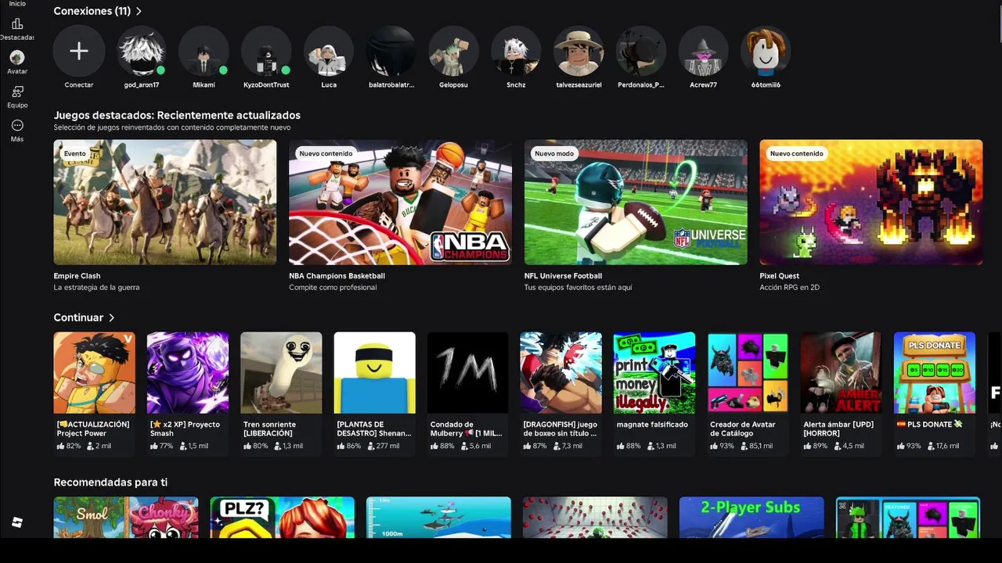Click the NBA Champions Basketball title link
This screenshot has height=563, width=1002.
(337, 276)
